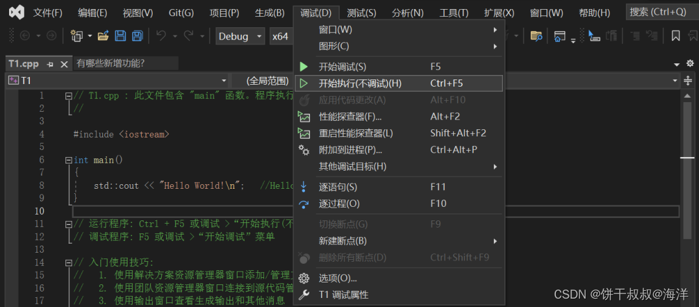Click the Navigate Backward arrow icon
This screenshot has width=699, height=307.
(x=25, y=36)
